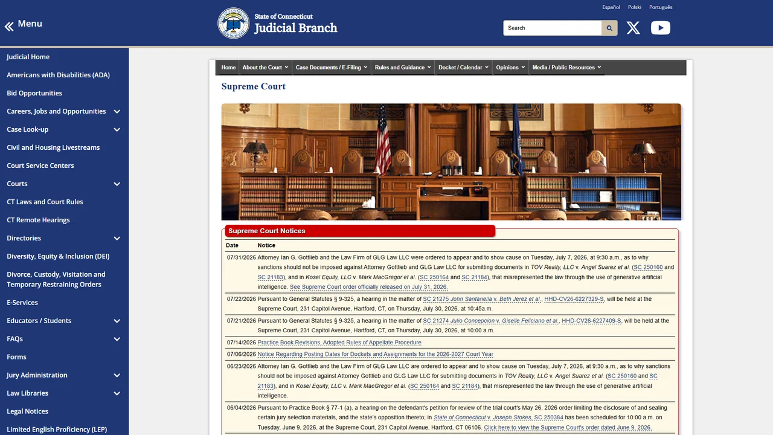Go to Home in the court navbar
The width and height of the screenshot is (773, 435).
pyautogui.click(x=228, y=68)
